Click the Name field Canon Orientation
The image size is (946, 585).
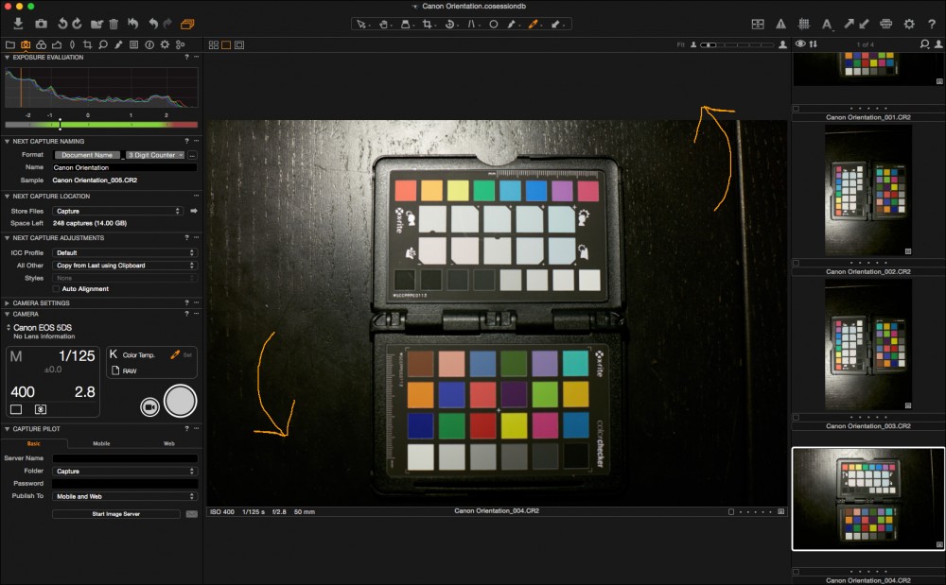click(x=125, y=167)
